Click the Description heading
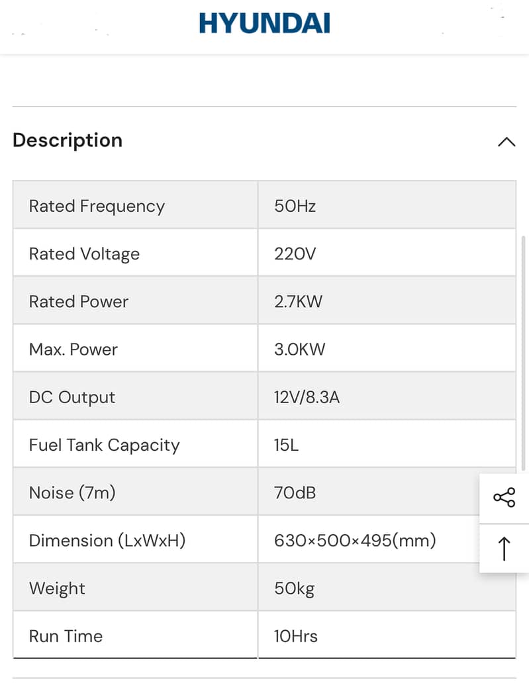This screenshot has height=691, width=529. [x=68, y=140]
